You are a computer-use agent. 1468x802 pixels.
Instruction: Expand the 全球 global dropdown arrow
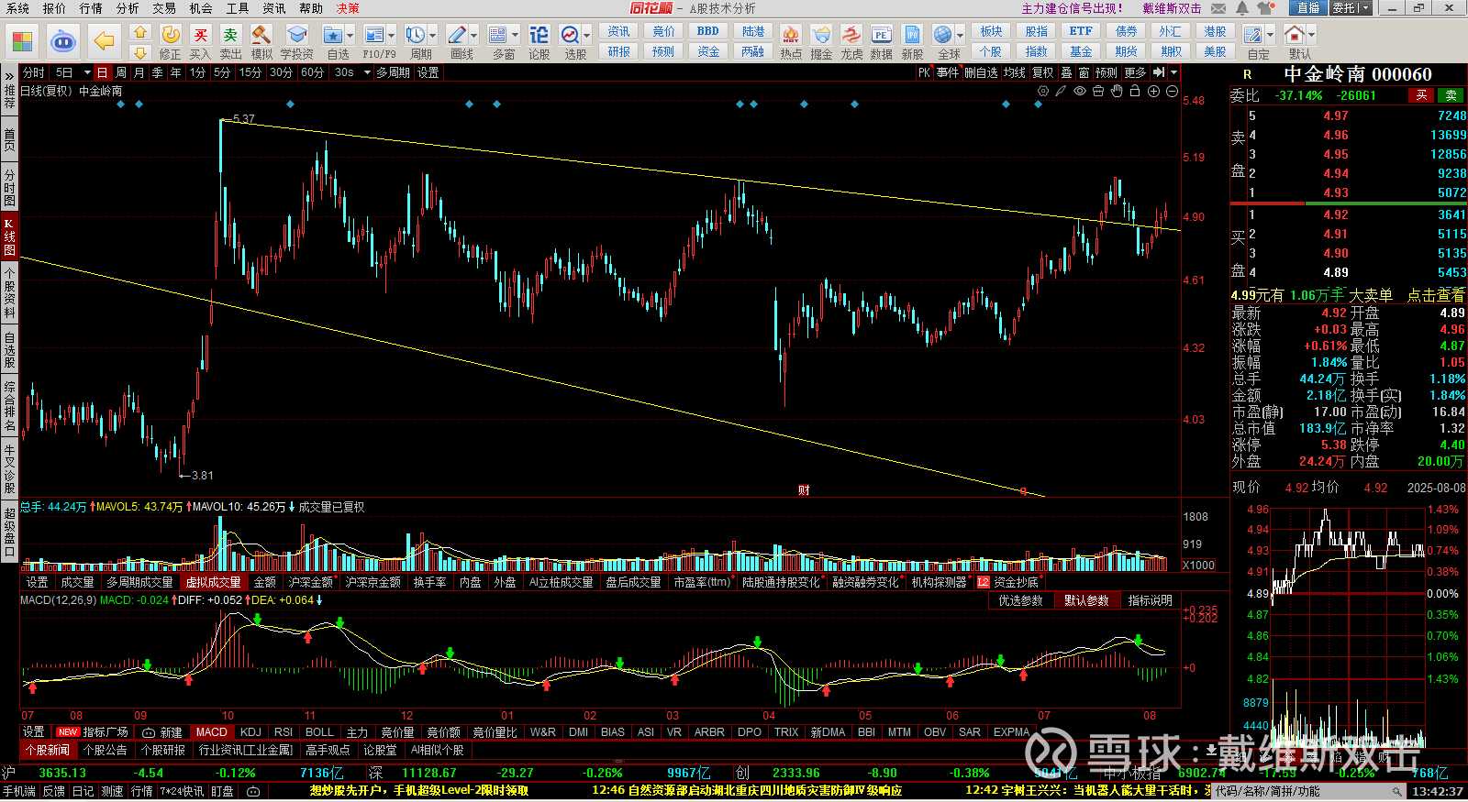coord(960,35)
